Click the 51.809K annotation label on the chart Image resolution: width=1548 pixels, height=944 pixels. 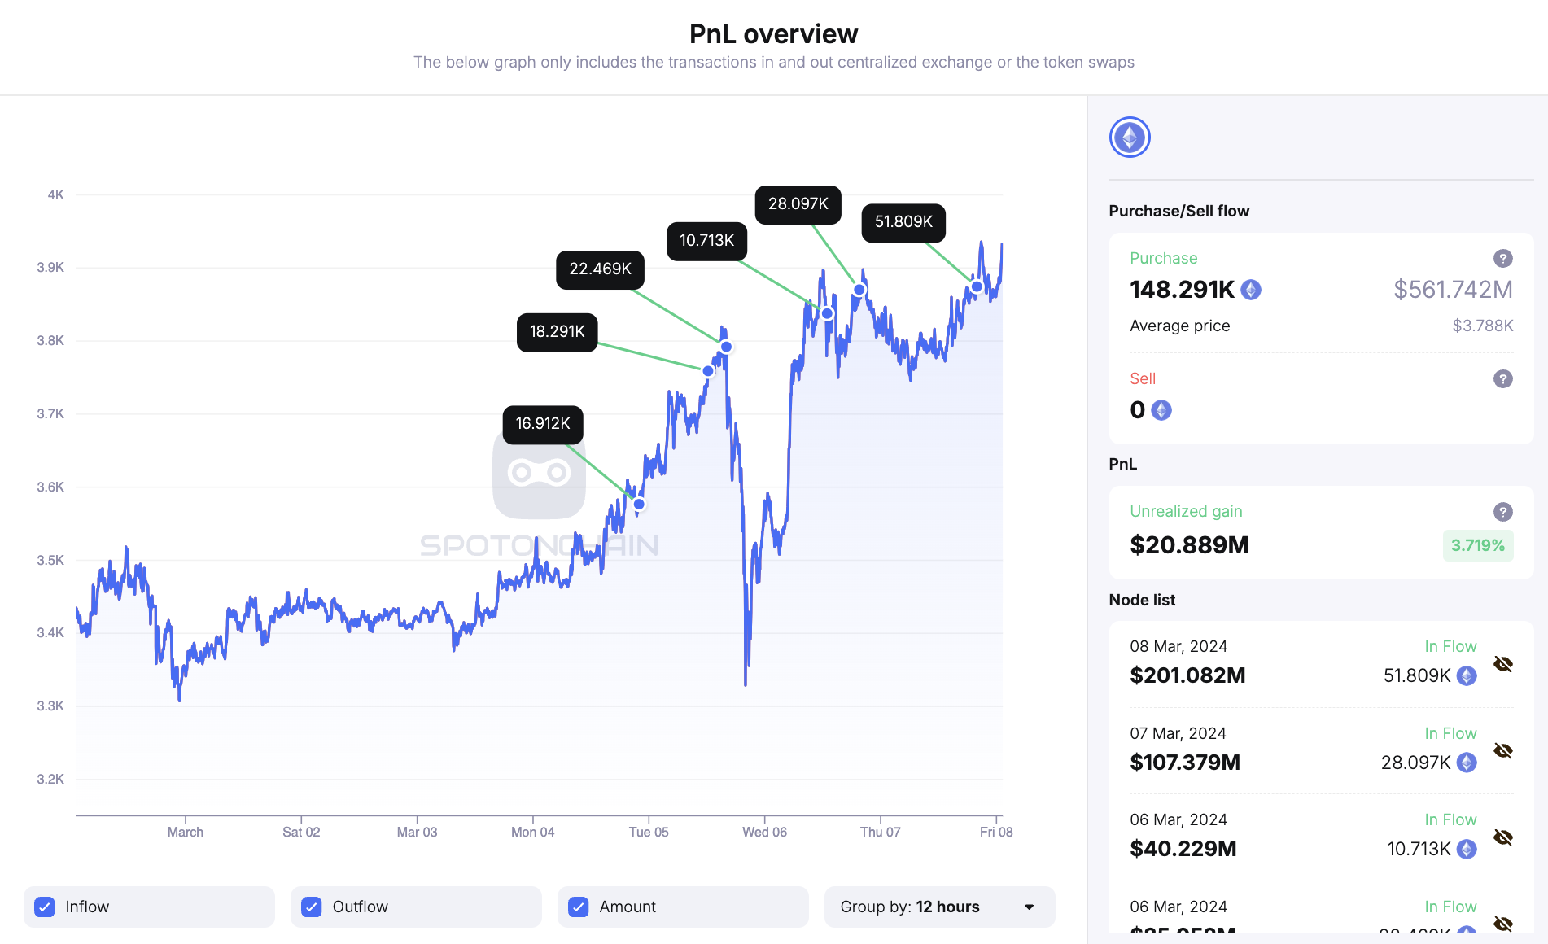click(903, 221)
